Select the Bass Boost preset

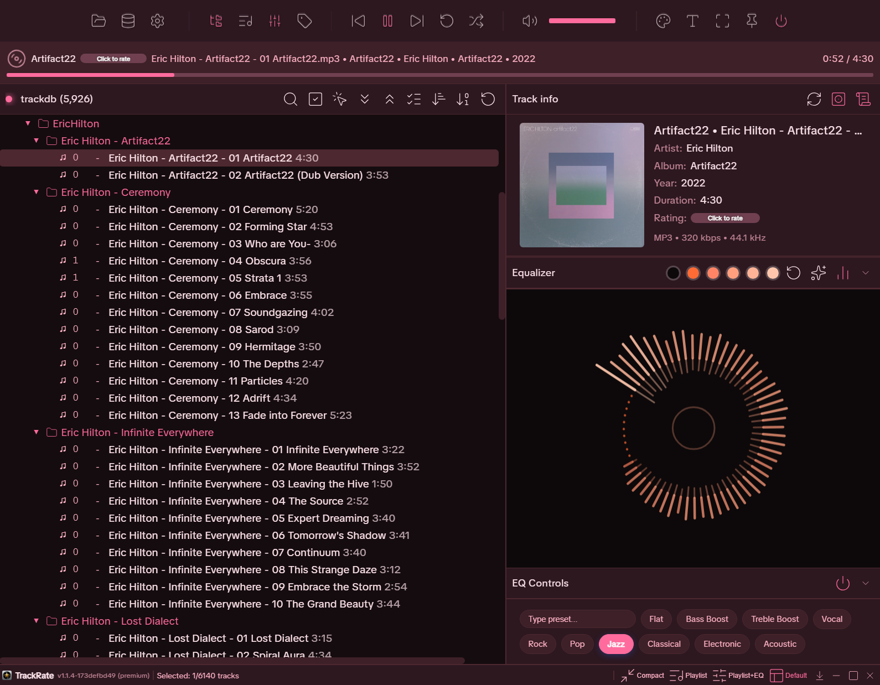click(x=707, y=619)
